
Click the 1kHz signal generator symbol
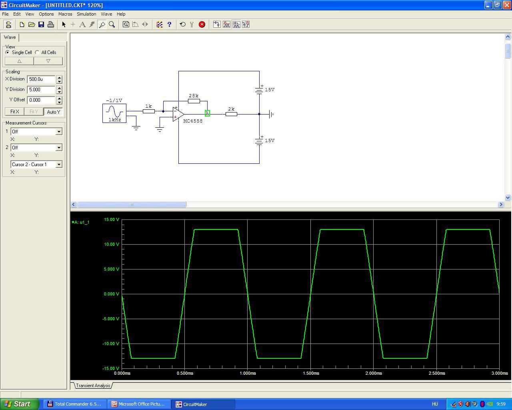click(x=114, y=113)
